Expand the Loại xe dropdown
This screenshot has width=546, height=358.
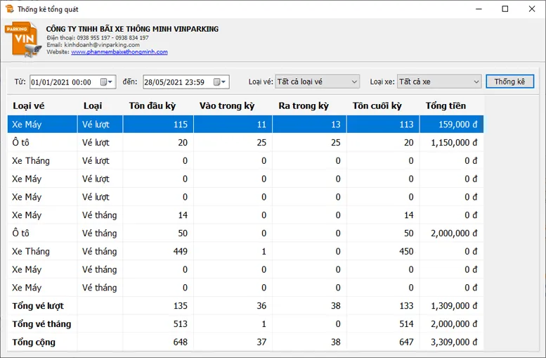[x=476, y=82]
